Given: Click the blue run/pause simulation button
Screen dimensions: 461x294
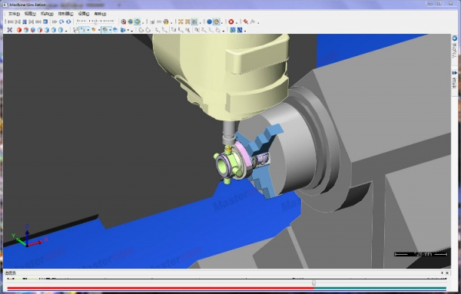Looking at the screenshot, I should [25, 21].
